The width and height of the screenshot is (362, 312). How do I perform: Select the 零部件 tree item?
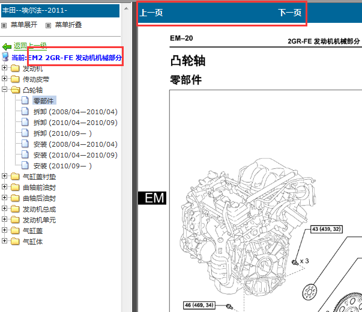tap(43, 101)
